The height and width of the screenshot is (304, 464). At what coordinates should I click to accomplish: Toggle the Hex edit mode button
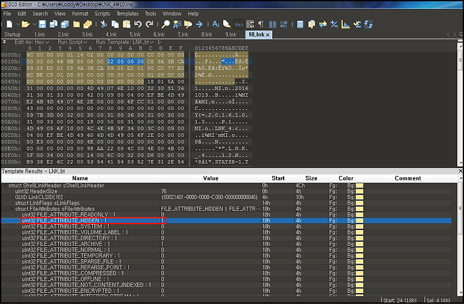[x=239, y=24]
